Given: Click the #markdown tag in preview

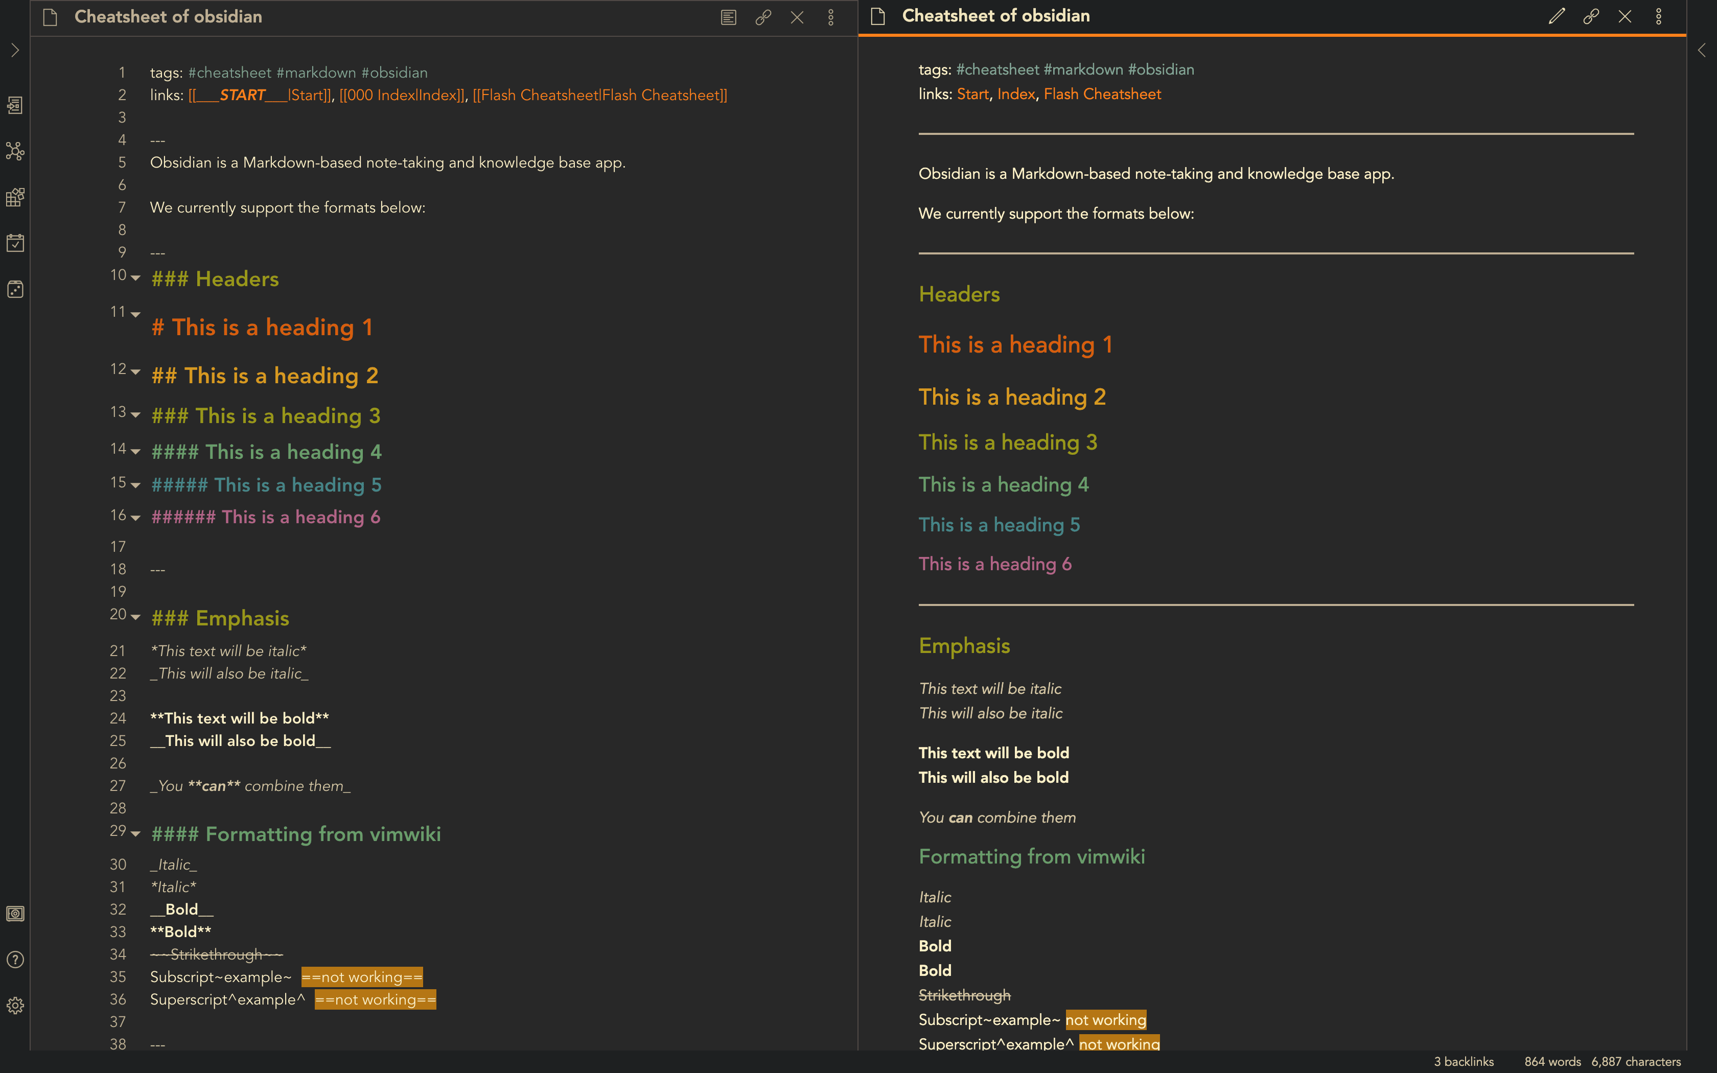Looking at the screenshot, I should (x=1083, y=69).
